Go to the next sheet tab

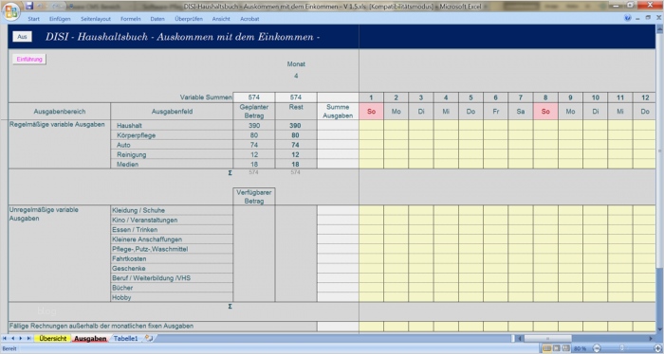click(21, 338)
